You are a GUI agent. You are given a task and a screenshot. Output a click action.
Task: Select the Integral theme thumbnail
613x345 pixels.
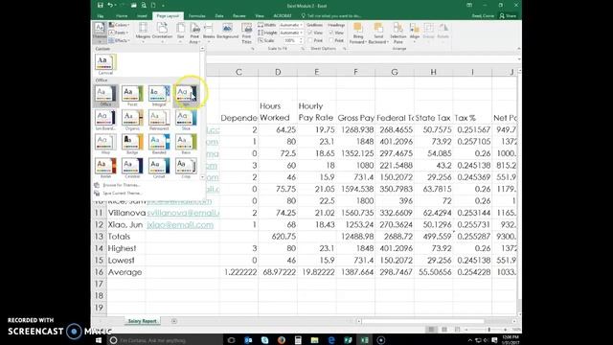pos(159,96)
